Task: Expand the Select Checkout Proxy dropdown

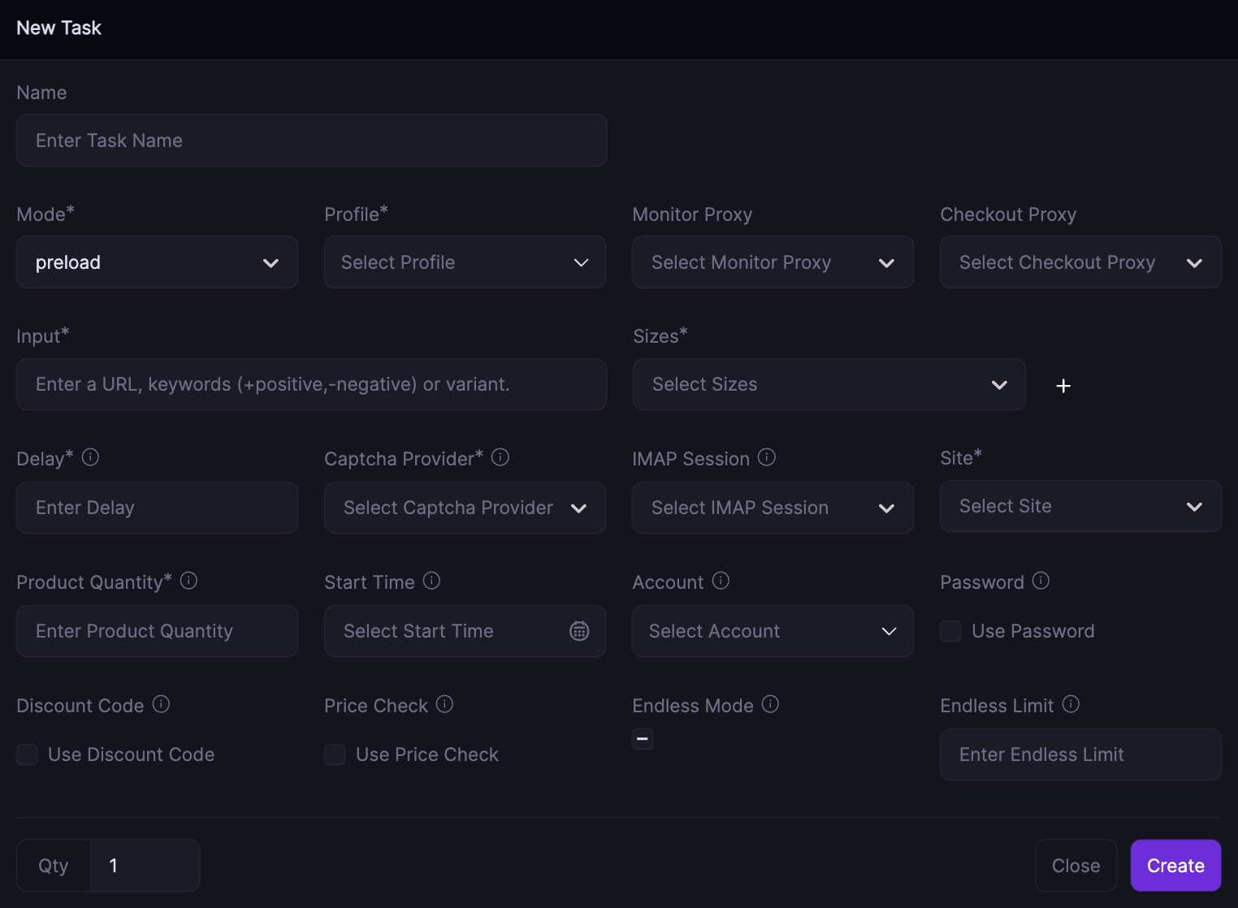Action: click(x=1080, y=262)
